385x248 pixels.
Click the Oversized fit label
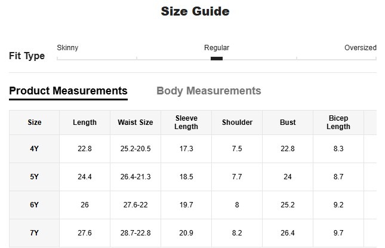click(360, 48)
